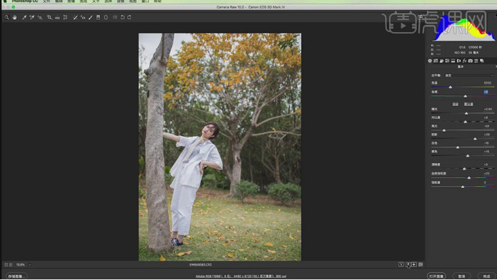497x280 pixels.
Task: Select the Zoom tool
Action: click(x=7, y=18)
